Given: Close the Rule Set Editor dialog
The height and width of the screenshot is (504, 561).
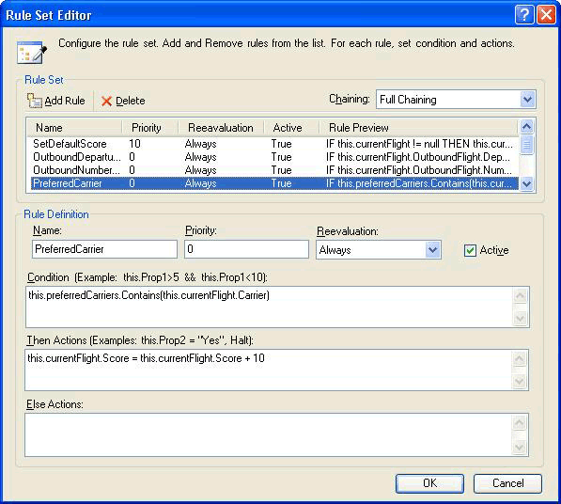Looking at the screenshot, I should [546, 15].
